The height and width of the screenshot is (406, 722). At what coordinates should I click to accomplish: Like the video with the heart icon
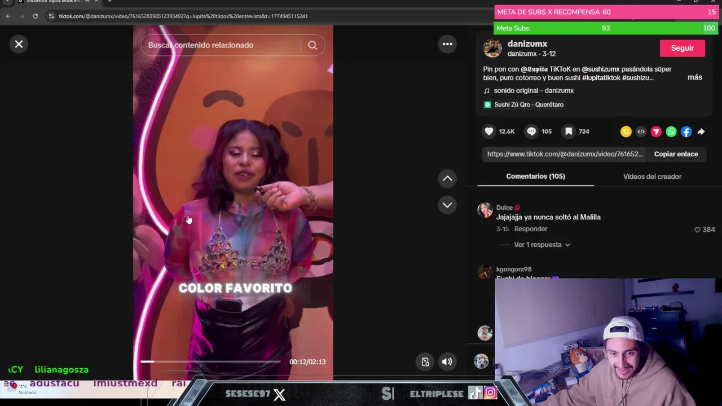[489, 131]
